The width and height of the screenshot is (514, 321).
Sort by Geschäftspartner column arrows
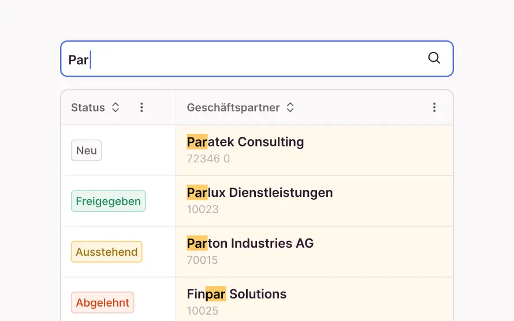[x=290, y=107]
